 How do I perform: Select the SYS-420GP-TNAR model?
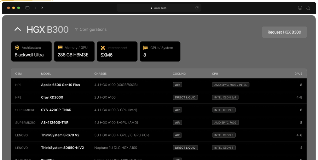tap(56, 110)
